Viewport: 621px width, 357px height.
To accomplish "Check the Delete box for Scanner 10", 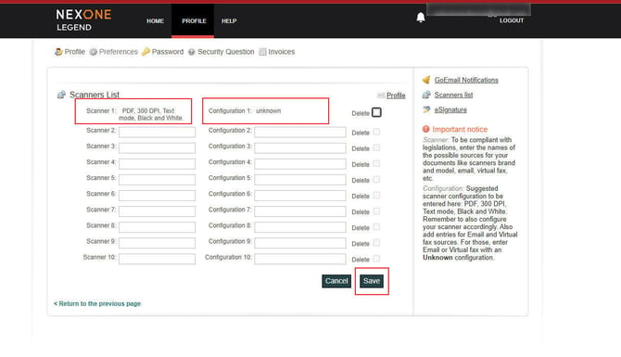I will [376, 259].
